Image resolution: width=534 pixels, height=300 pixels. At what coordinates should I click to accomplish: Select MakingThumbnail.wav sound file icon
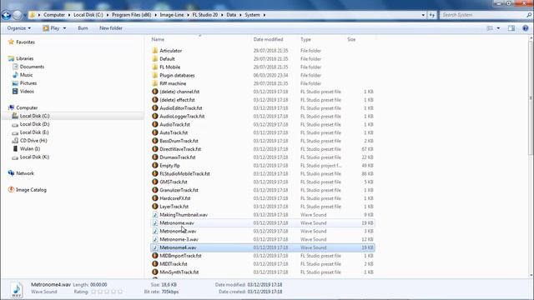155,215
